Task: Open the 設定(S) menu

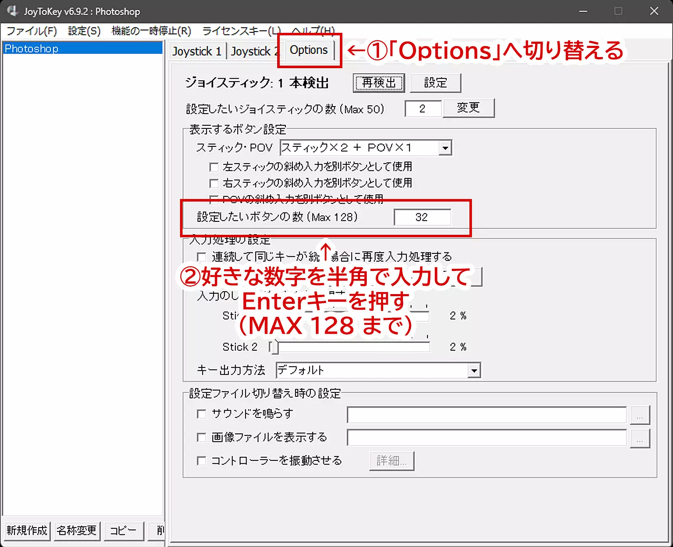Action: click(84, 31)
